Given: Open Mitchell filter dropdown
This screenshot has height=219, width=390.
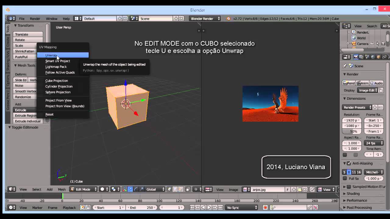Looking at the screenshot, I should coord(374,172).
